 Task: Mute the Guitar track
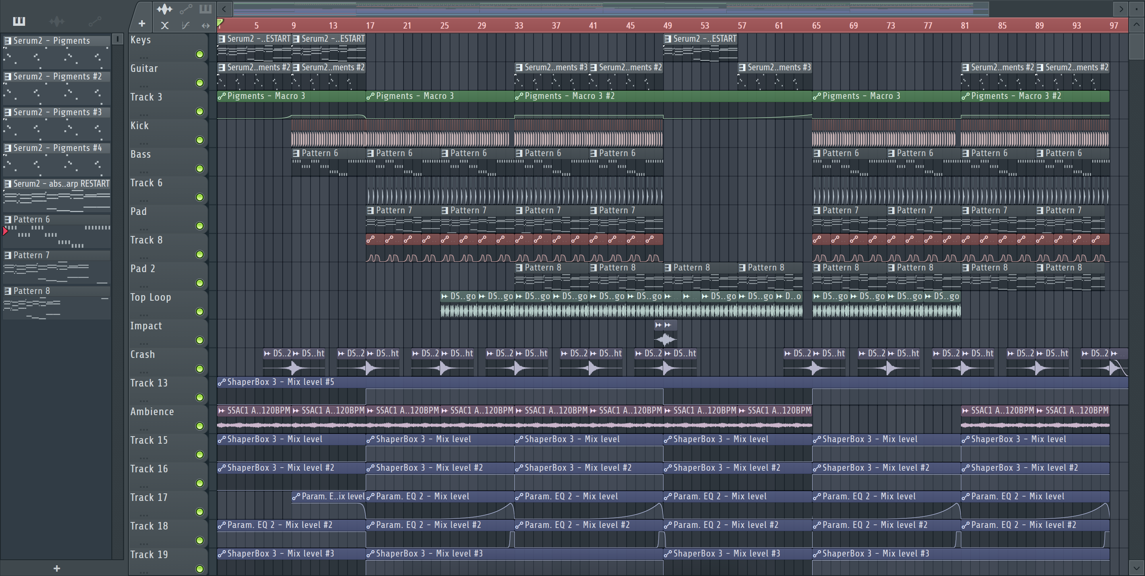[200, 83]
